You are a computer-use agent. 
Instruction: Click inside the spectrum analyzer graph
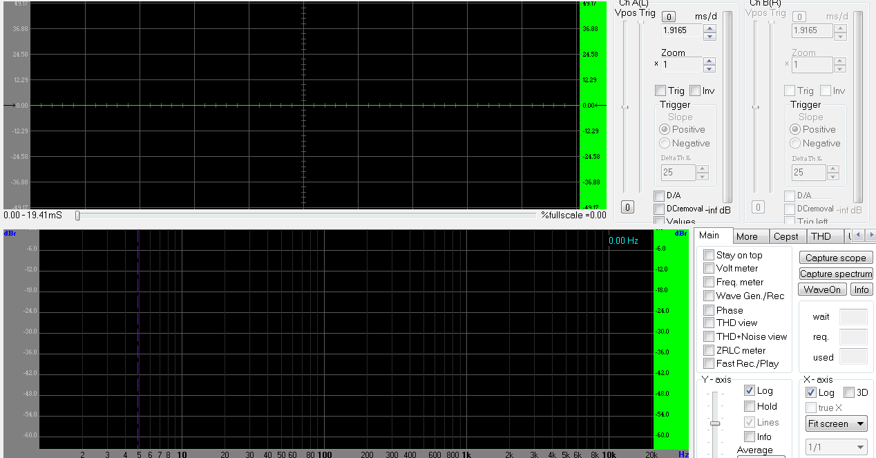point(345,338)
